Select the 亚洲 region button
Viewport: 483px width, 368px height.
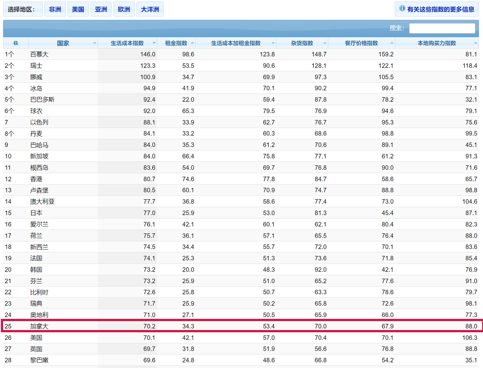[x=101, y=9]
